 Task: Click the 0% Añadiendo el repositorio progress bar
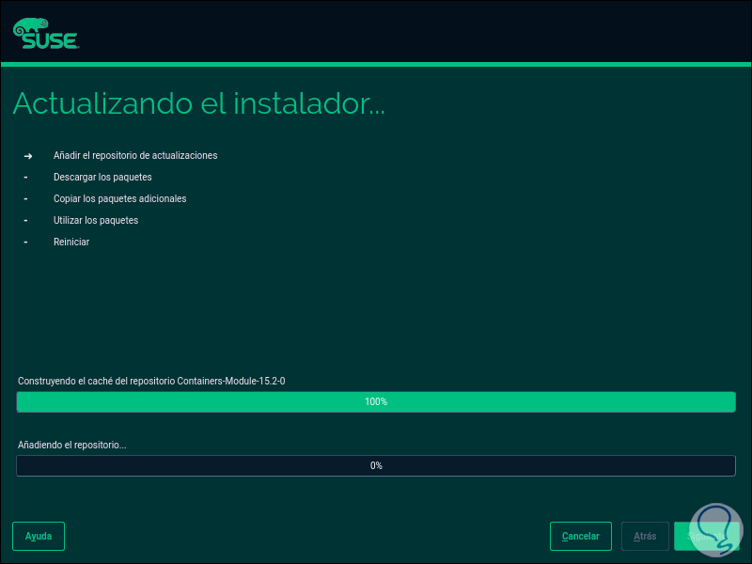[x=376, y=465]
